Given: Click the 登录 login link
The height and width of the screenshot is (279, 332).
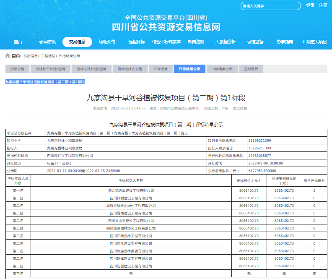Looking at the screenshot, I should coord(310,5).
